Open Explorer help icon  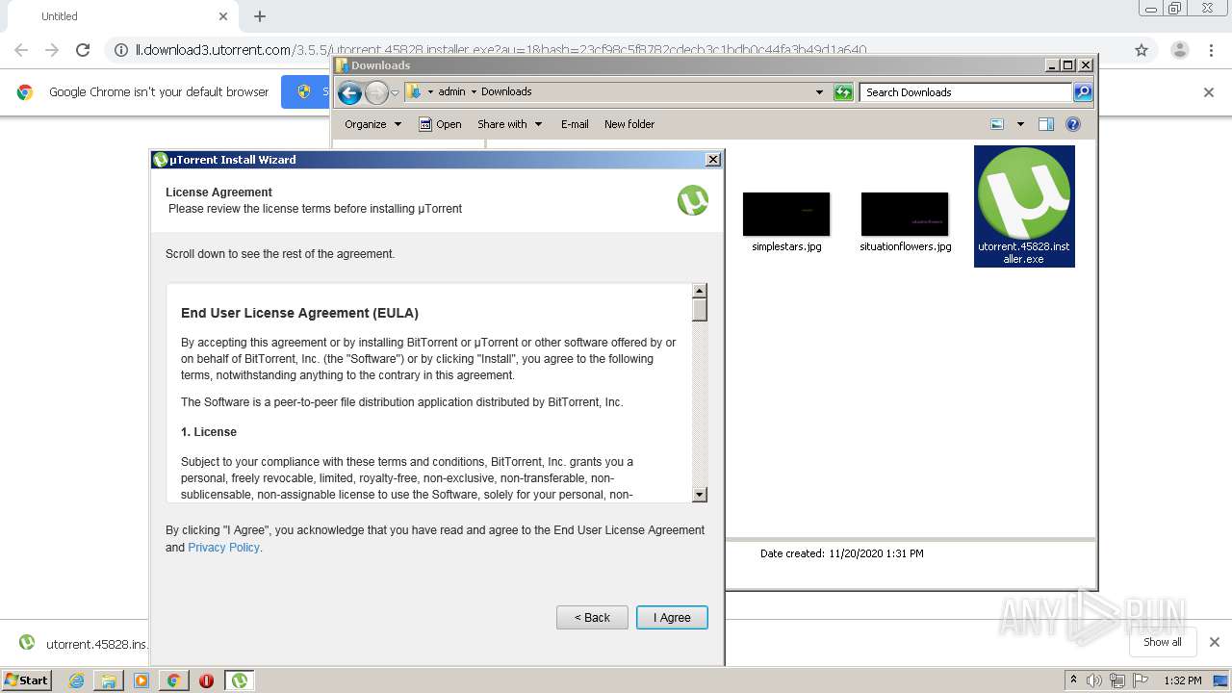pos(1073,124)
